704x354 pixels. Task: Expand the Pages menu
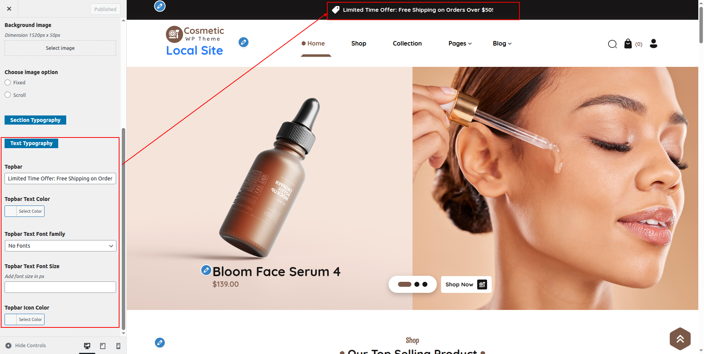click(460, 44)
